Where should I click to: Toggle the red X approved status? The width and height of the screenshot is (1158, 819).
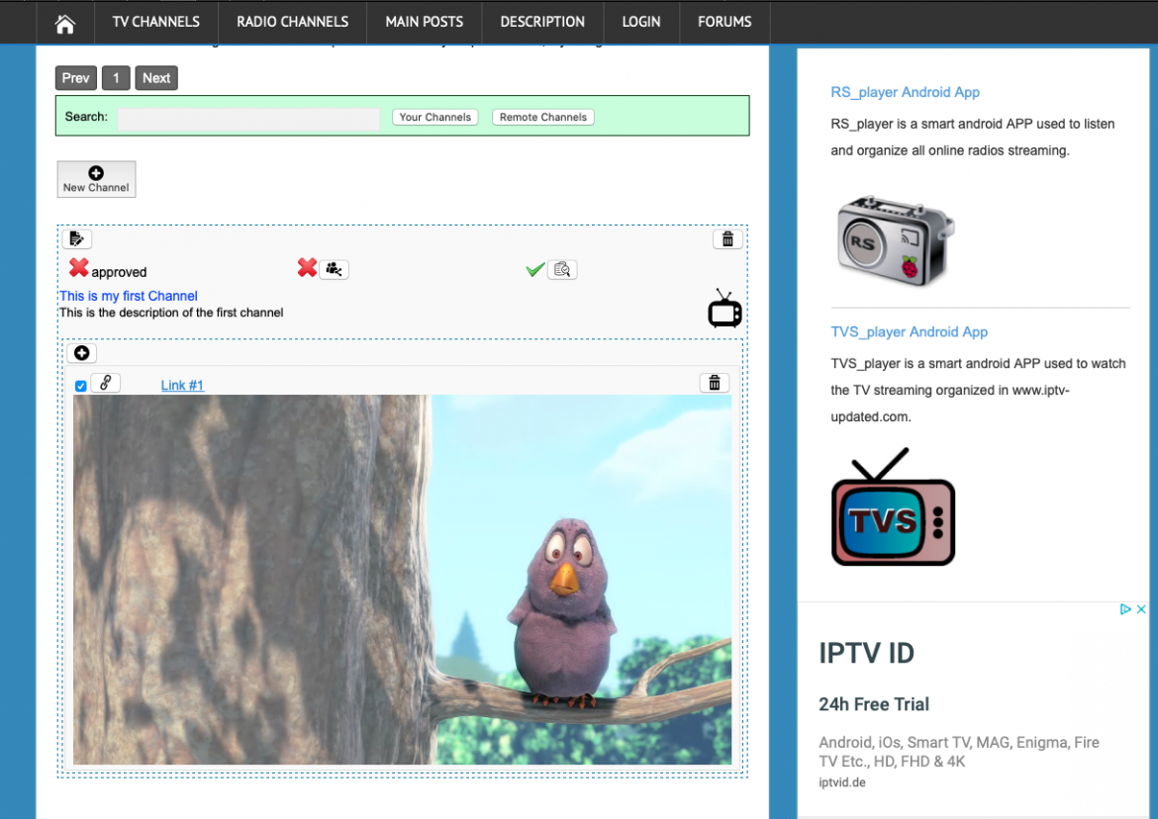(x=78, y=268)
